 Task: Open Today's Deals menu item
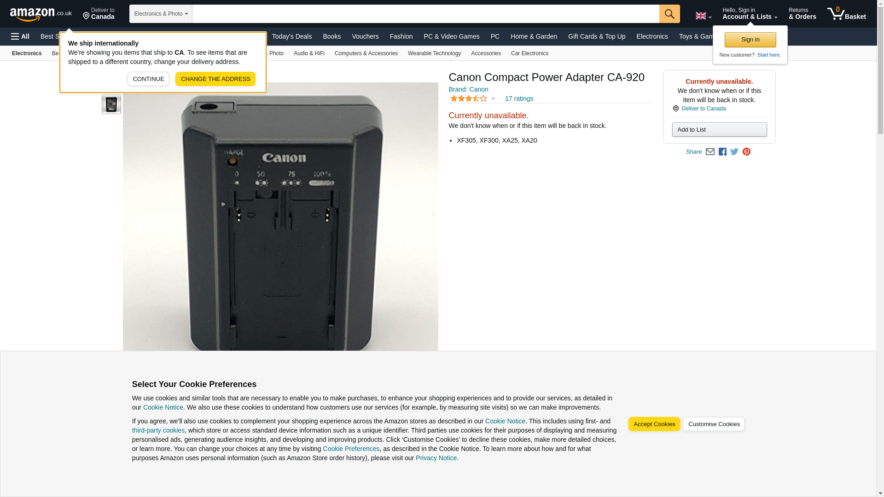click(292, 36)
